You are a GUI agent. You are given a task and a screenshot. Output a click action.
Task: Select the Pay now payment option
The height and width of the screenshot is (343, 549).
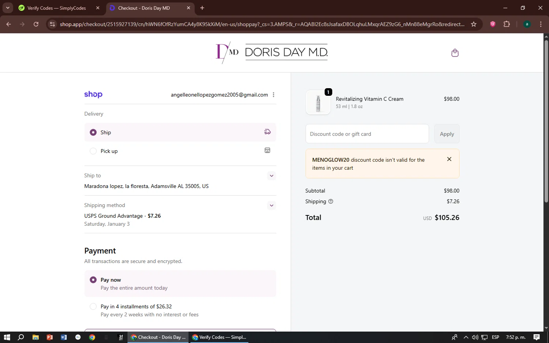point(180,284)
